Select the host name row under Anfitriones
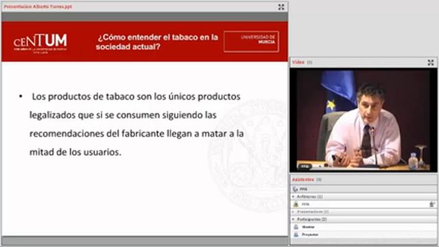 point(364,204)
